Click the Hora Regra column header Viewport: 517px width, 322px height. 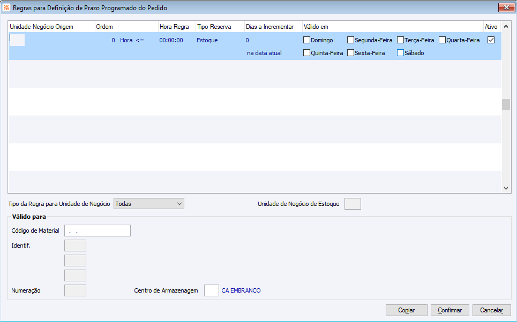pos(177,27)
